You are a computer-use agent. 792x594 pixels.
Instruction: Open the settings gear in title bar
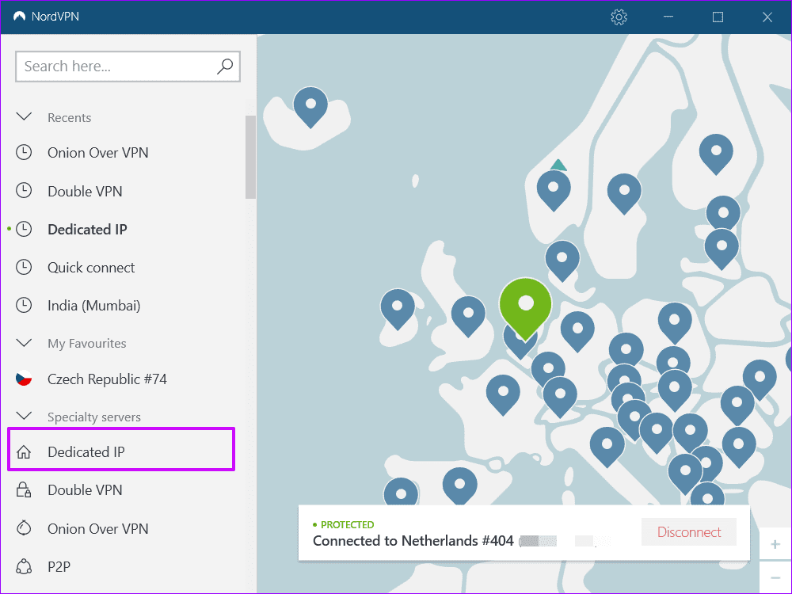619,17
